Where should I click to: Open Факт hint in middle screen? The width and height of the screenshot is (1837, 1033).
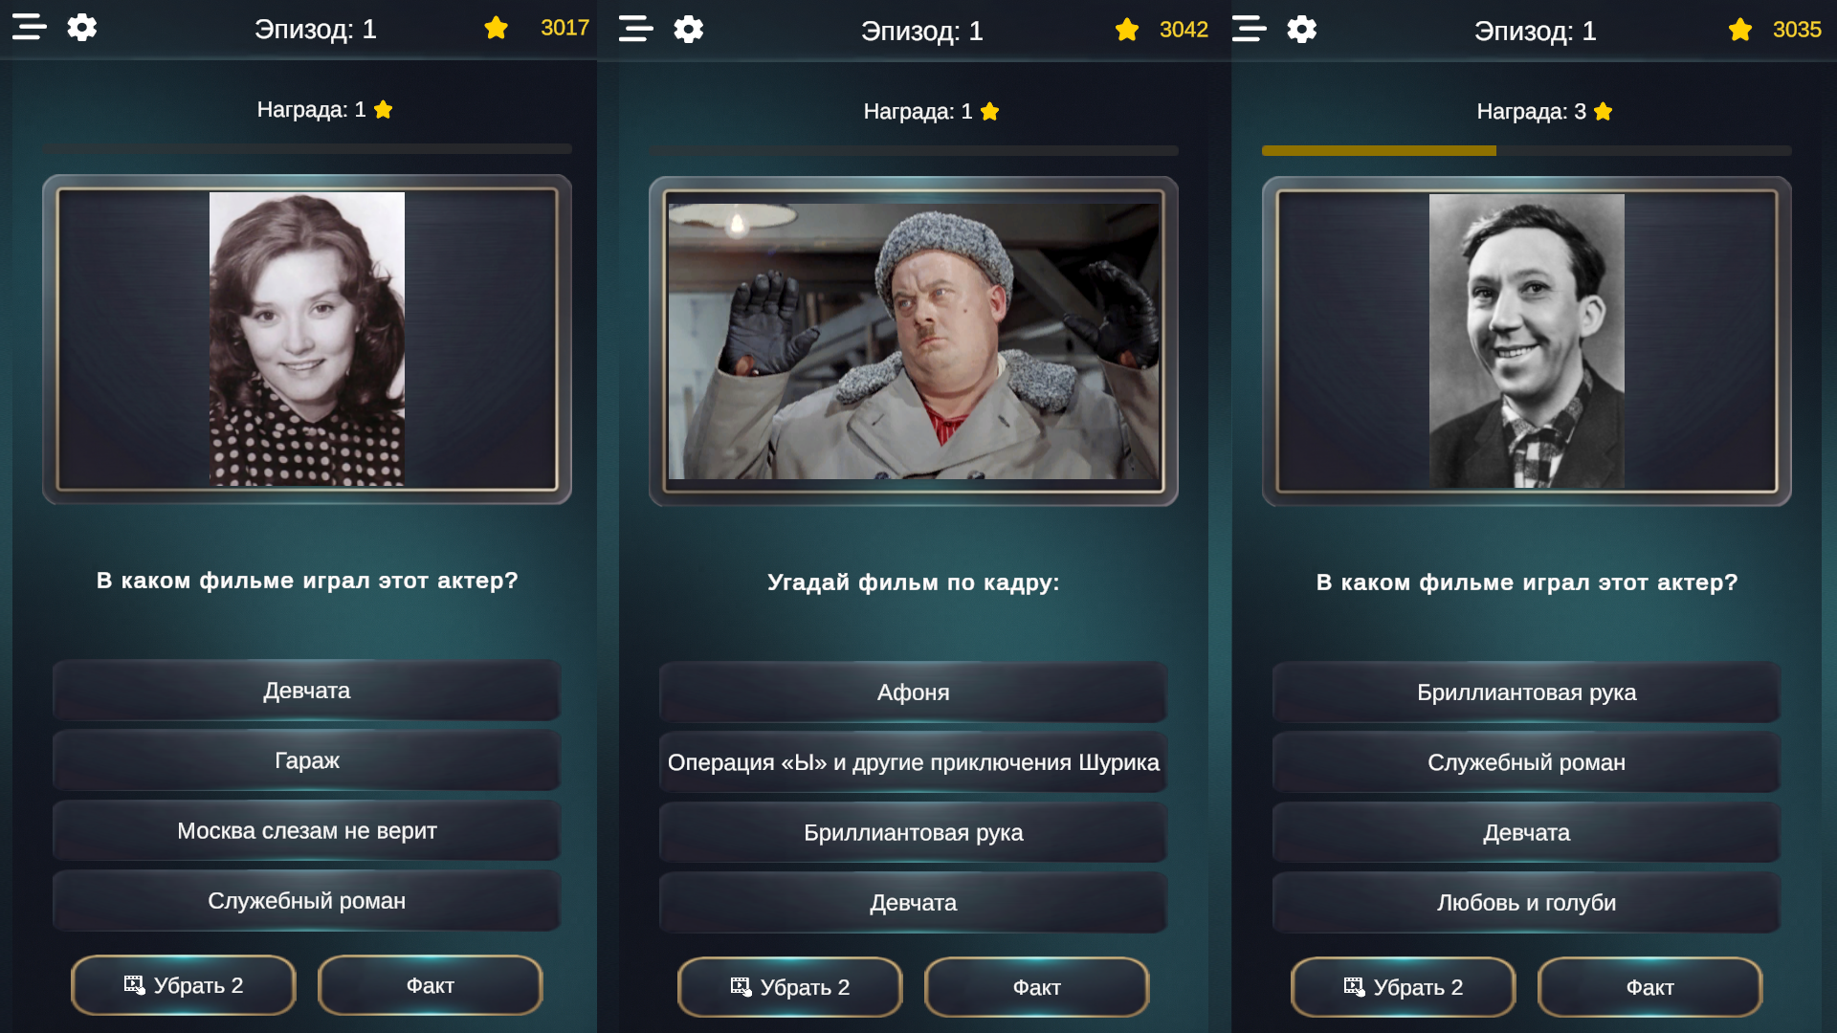(1037, 987)
